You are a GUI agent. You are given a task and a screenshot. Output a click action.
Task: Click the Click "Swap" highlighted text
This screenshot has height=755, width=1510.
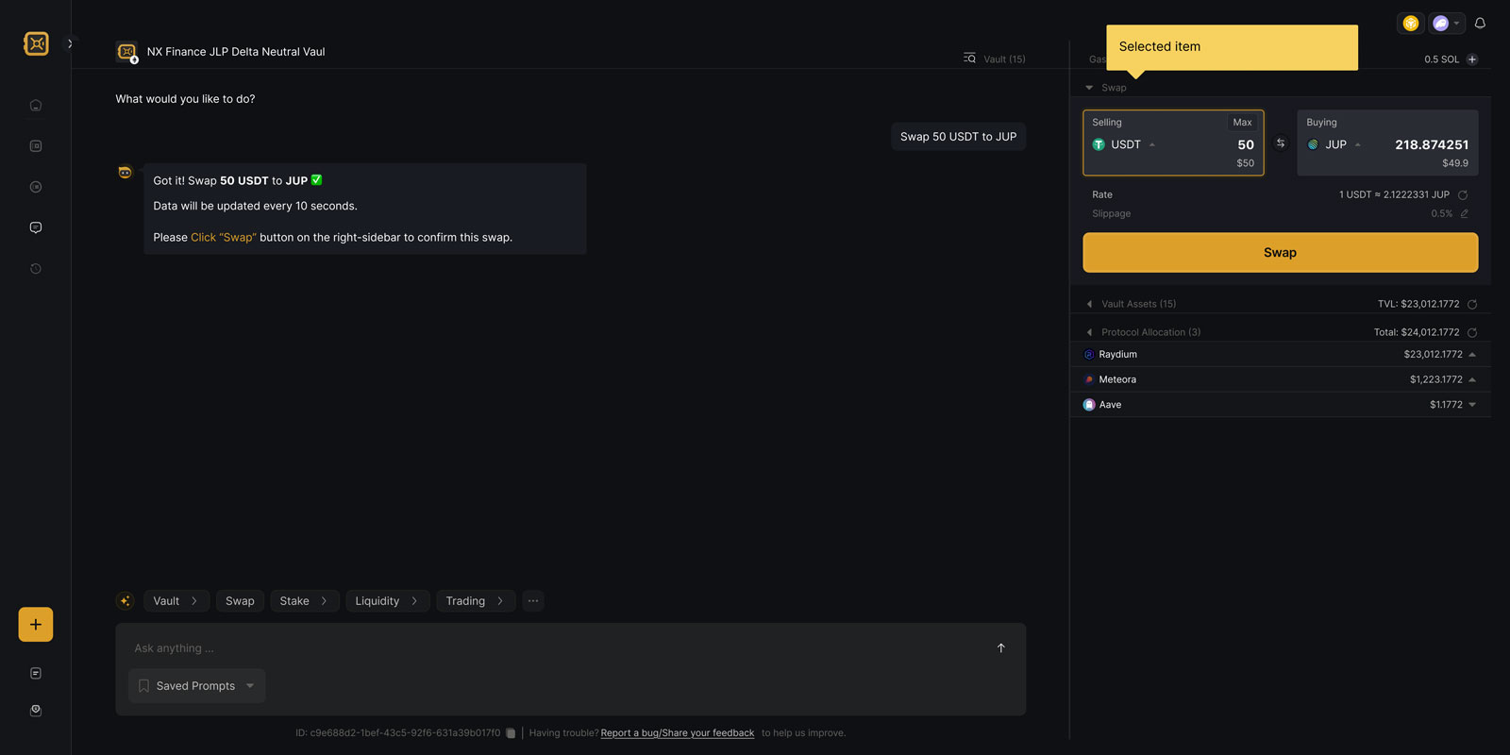pos(224,238)
